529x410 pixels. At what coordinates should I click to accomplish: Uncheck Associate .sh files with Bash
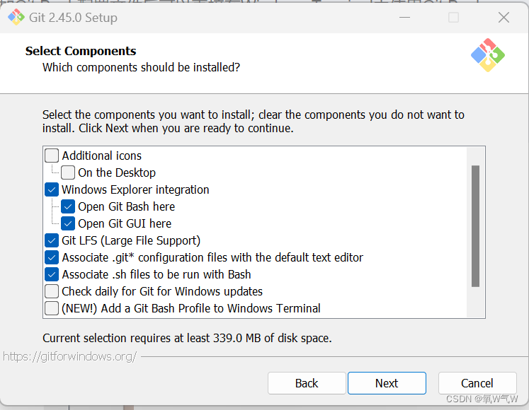52,274
